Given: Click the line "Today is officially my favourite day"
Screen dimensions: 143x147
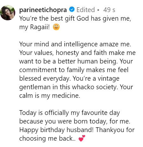Looking at the screenshot, I should 70,113.
